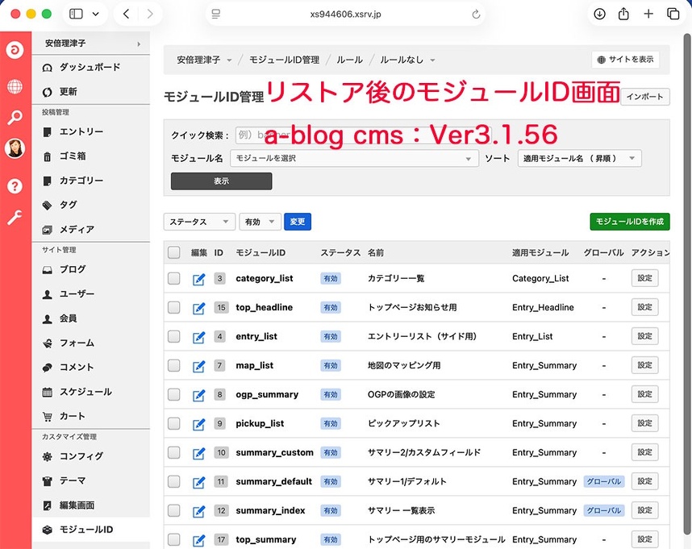Open the モジュールを選択 dropdown
Screen dimensions: 692x549
355,159
